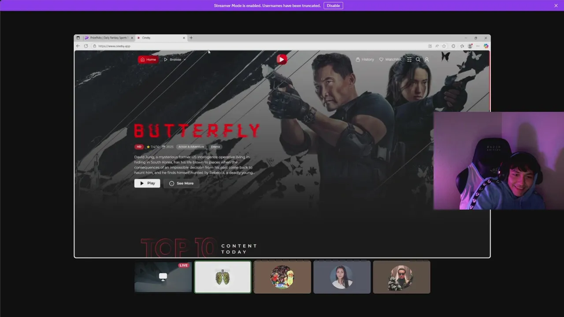Select the woman avatar participant tile

pos(342,277)
